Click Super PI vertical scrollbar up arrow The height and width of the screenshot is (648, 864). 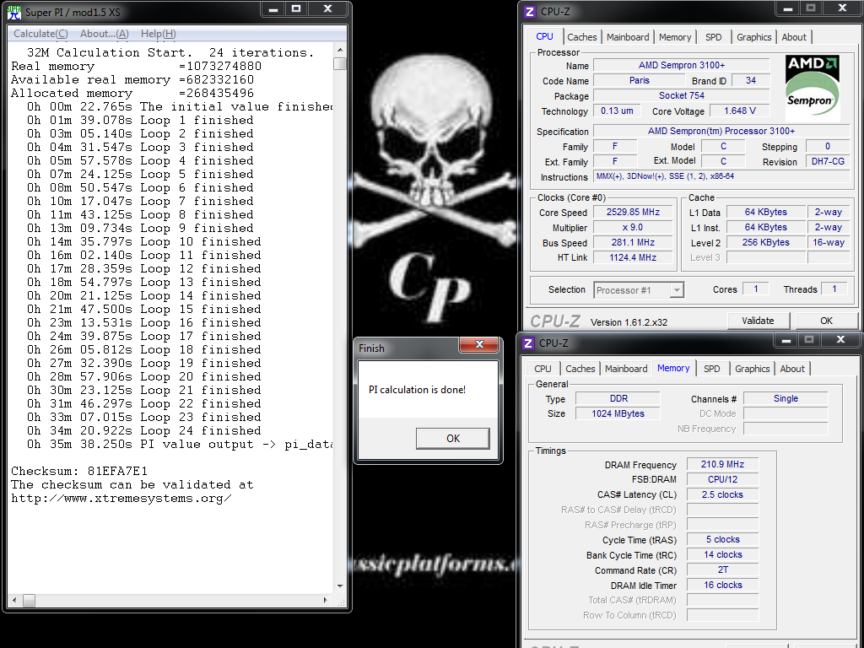coord(340,50)
